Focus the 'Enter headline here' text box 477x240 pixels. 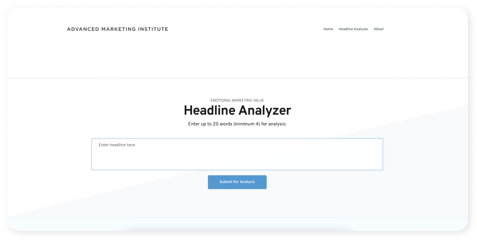pos(237,154)
